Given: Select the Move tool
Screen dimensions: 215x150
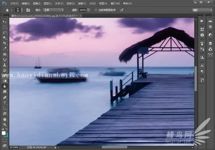Looking at the screenshot, I should tap(5, 22).
